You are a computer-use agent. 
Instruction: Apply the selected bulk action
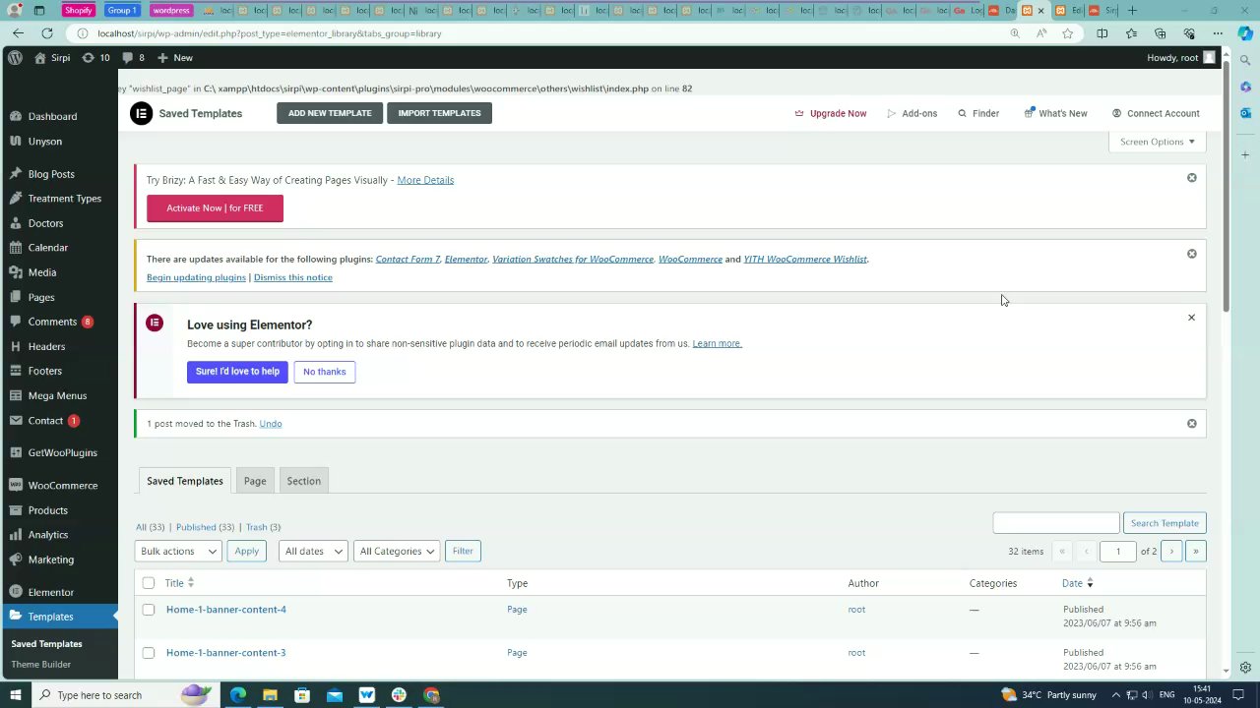tap(246, 552)
